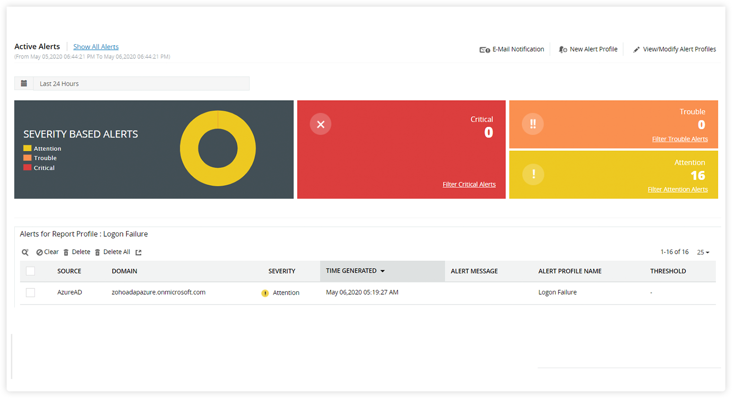This screenshot has height=398, width=732.
Task: Click the Source column header
Action: point(69,271)
